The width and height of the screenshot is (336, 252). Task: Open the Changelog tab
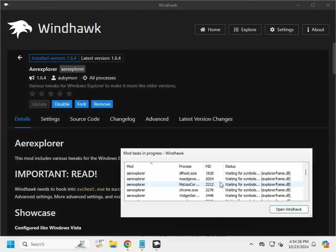pos(122,119)
